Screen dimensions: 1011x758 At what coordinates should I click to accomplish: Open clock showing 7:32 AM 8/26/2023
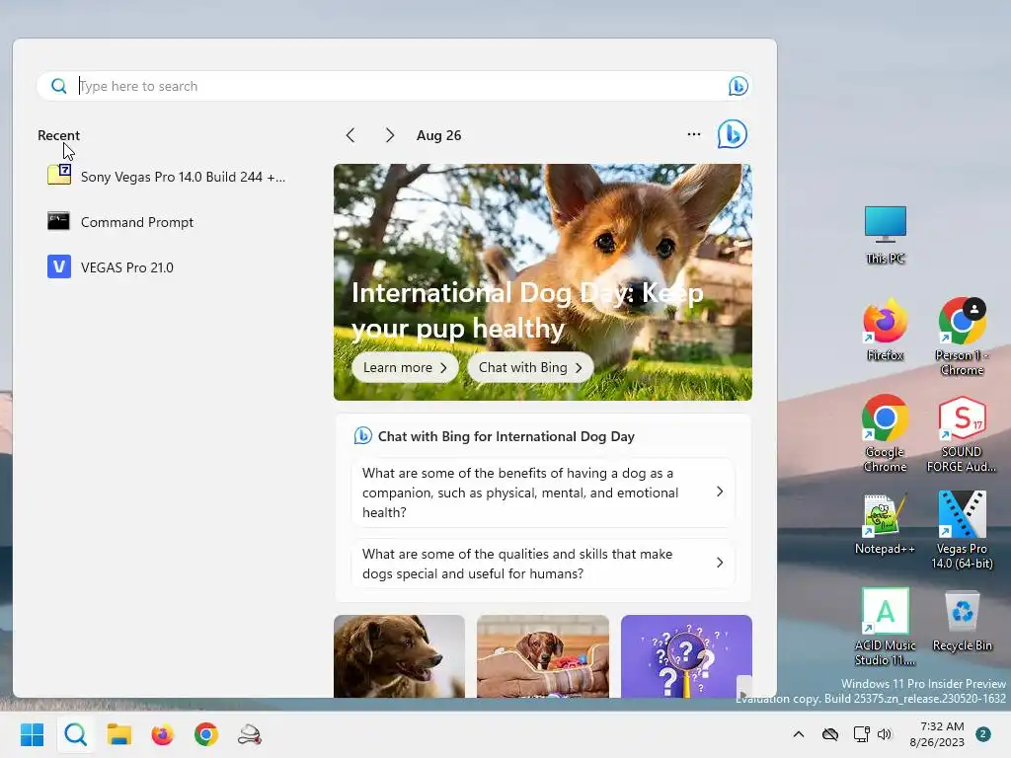tap(937, 734)
